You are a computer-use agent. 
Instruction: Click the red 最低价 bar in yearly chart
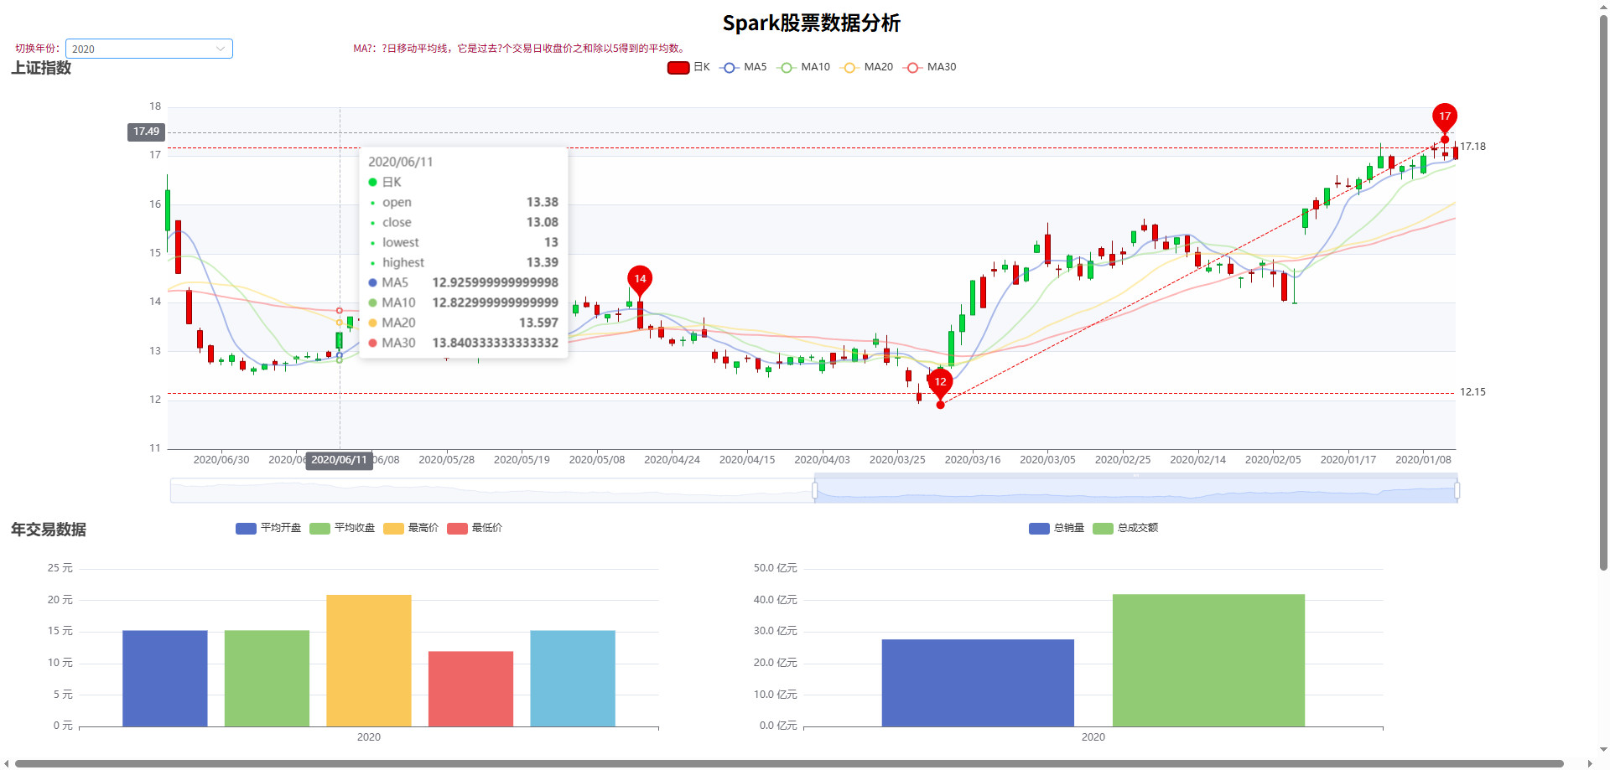click(470, 690)
